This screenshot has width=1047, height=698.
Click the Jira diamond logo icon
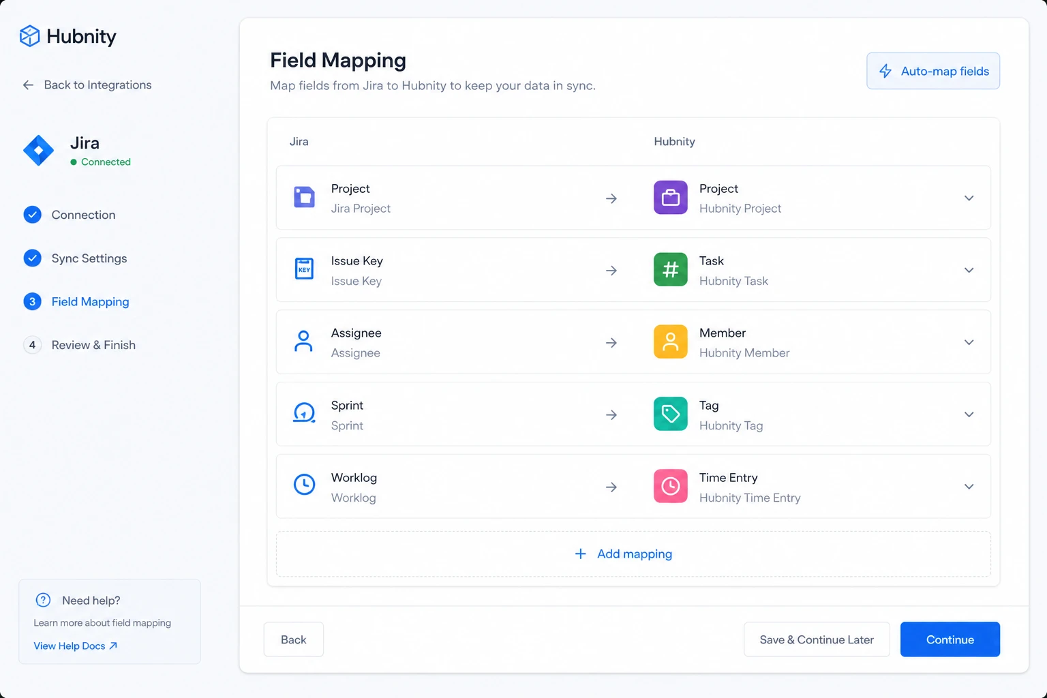39,151
